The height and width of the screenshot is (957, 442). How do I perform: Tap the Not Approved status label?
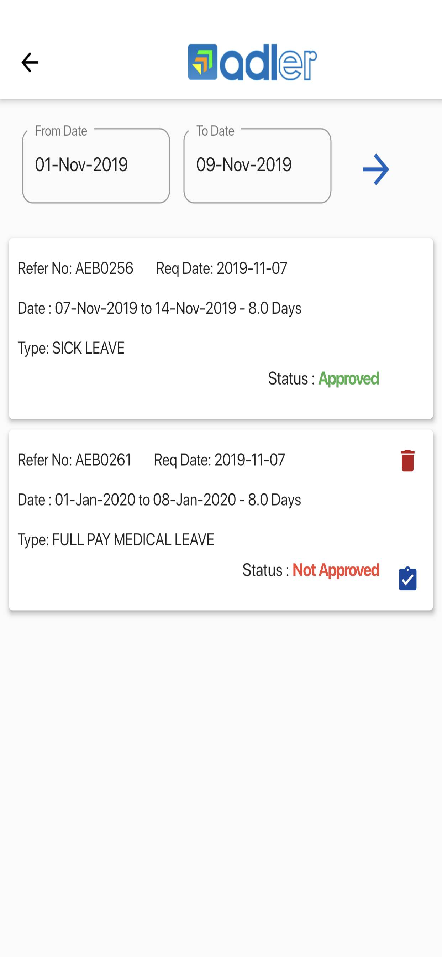pos(336,570)
